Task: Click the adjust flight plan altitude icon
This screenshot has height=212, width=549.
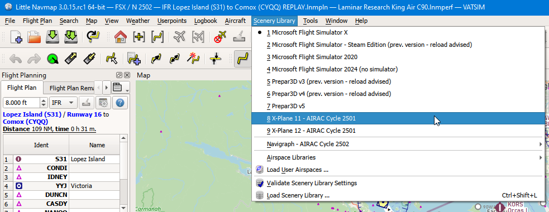Action: (x=215, y=58)
